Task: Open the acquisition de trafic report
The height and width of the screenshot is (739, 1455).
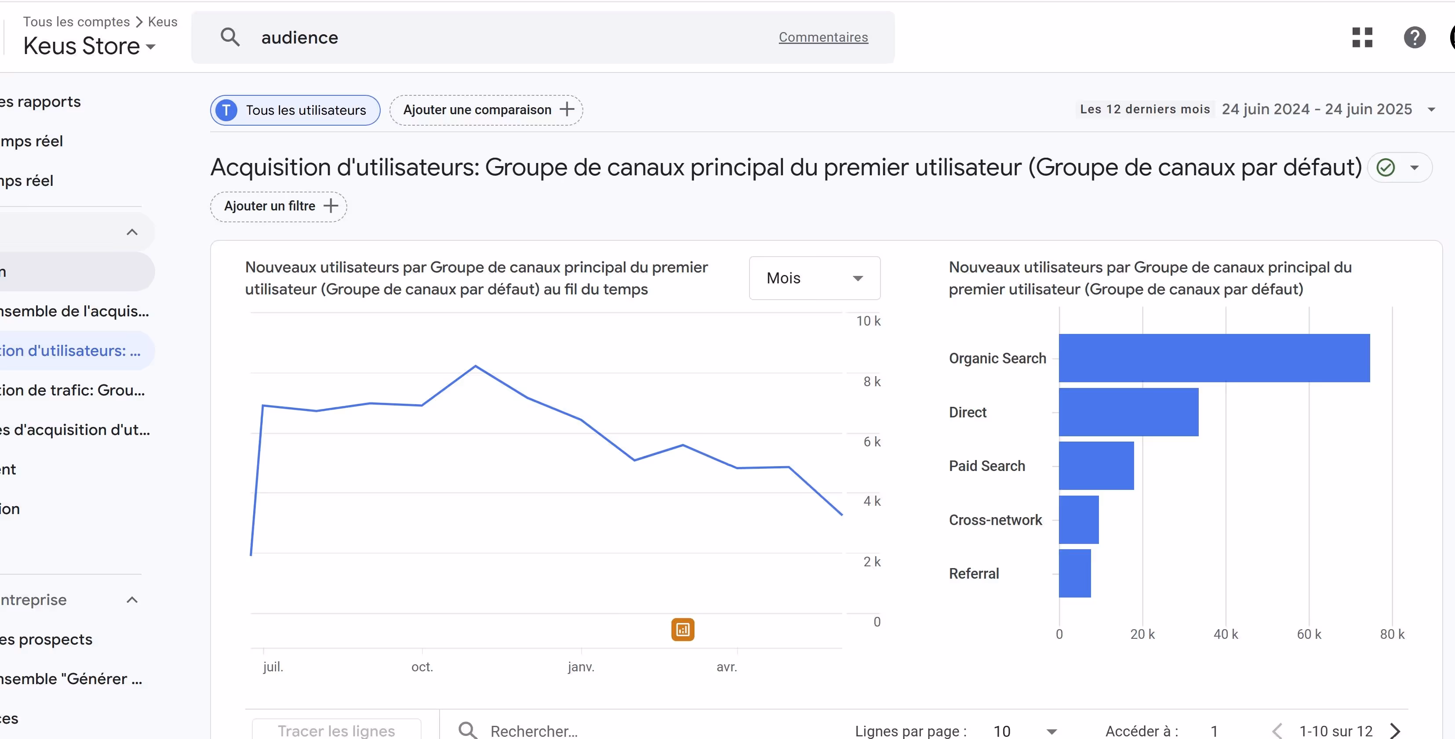Action: coord(72,390)
